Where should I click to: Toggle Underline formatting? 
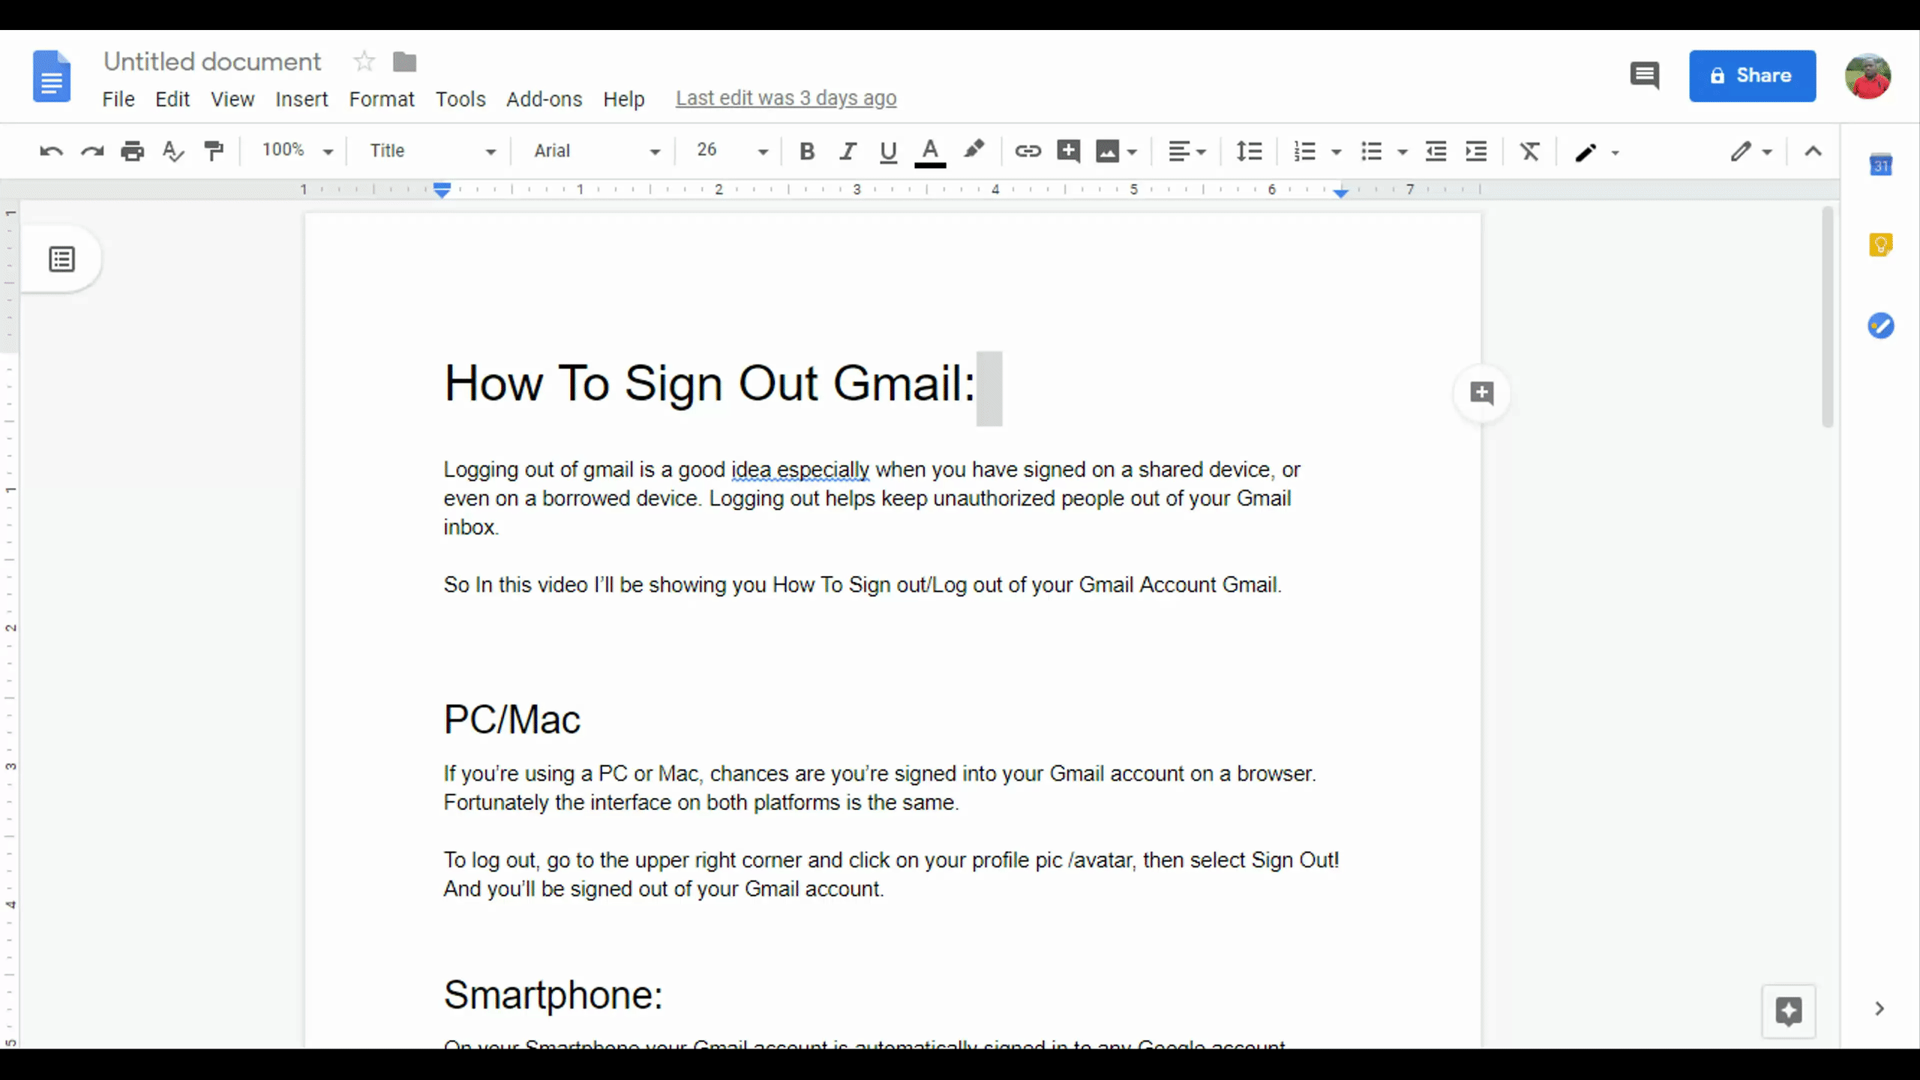888,151
